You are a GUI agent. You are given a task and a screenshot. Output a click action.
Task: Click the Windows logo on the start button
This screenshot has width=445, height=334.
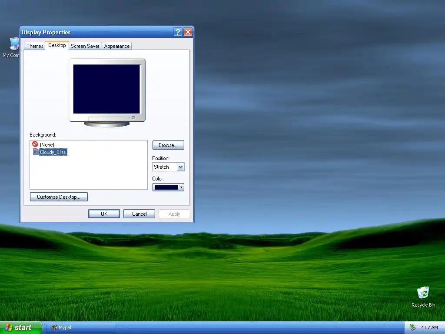9,327
